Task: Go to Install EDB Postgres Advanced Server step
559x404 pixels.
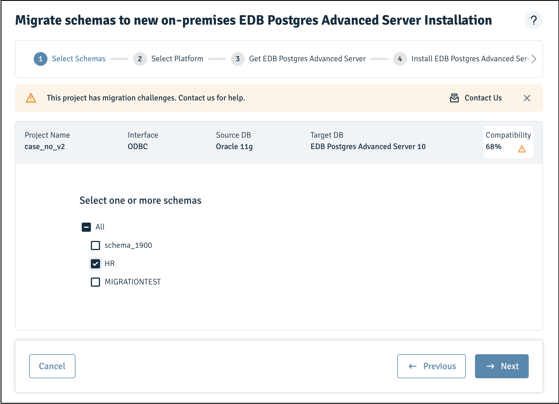Action: pyautogui.click(x=470, y=59)
